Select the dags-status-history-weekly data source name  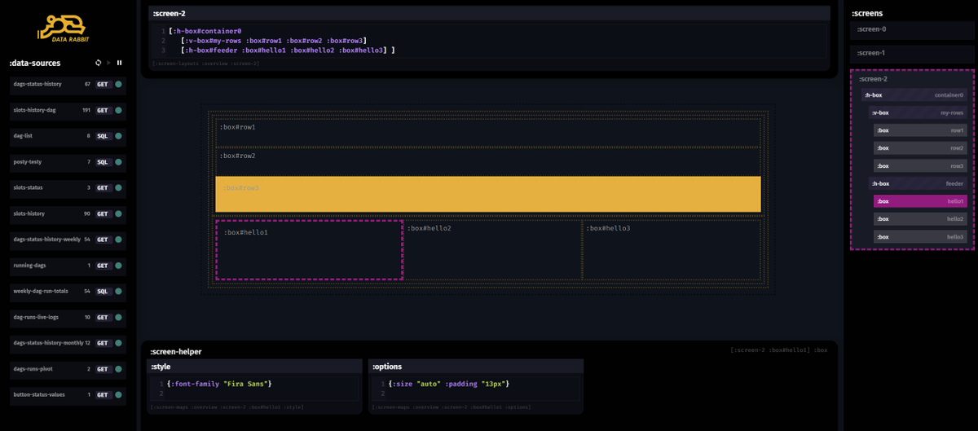pyautogui.click(x=46, y=240)
